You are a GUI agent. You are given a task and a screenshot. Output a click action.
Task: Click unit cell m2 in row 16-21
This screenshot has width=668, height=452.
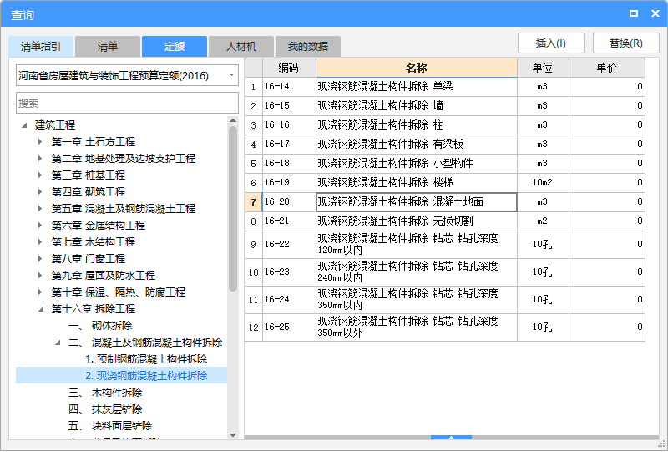pos(543,221)
